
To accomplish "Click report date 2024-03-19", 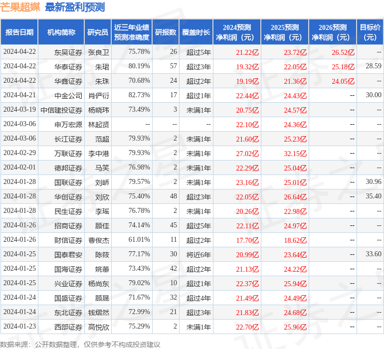I will pyautogui.click(x=19, y=110).
